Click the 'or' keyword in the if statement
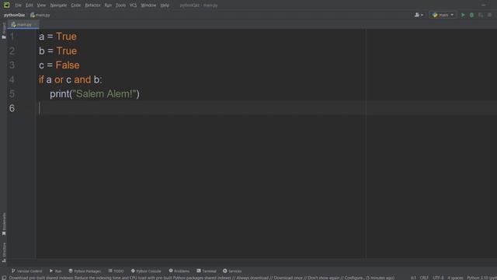The height and width of the screenshot is (280, 497). click(59, 79)
